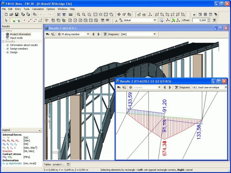This screenshot has height=173, width=231.
Task: Click the pan view four-arrow icon
Action: 119,14
